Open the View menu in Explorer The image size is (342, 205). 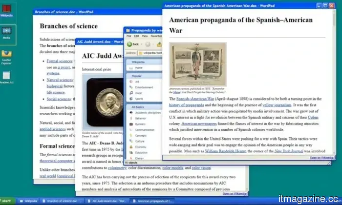145,36
